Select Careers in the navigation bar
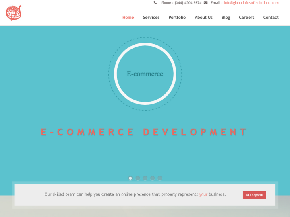This screenshot has height=217, width=290. (x=246, y=18)
